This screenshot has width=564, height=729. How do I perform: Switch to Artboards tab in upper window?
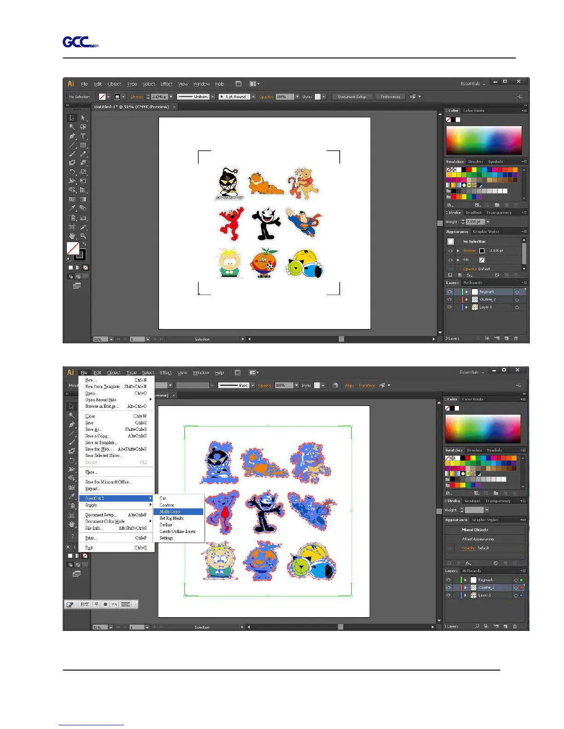(x=473, y=283)
